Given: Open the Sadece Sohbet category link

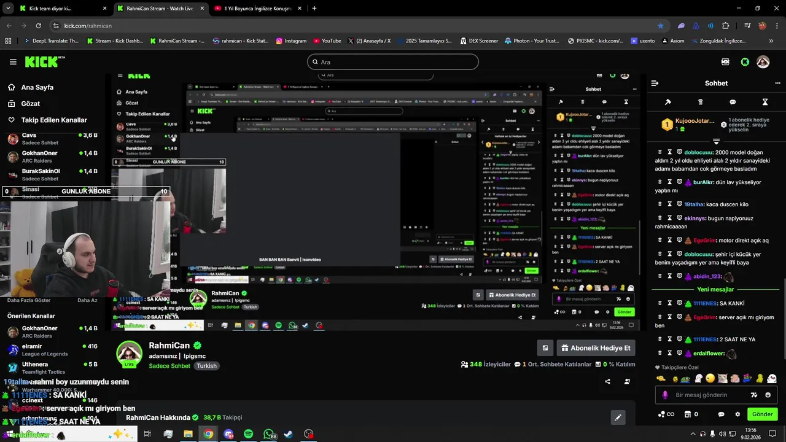Looking at the screenshot, I should point(170,366).
